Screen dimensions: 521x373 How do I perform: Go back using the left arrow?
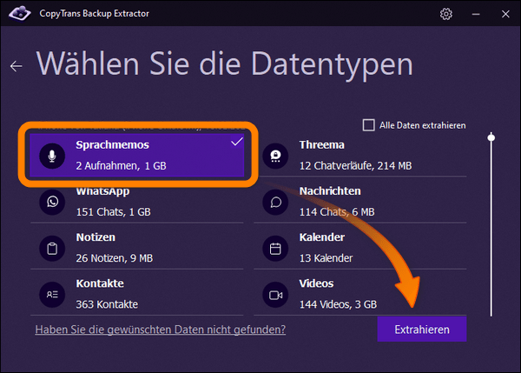16,66
